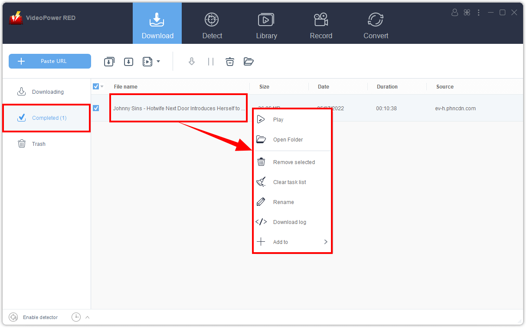Sort by Date column header
Viewport: 527px width, 329px height.
click(x=324, y=87)
